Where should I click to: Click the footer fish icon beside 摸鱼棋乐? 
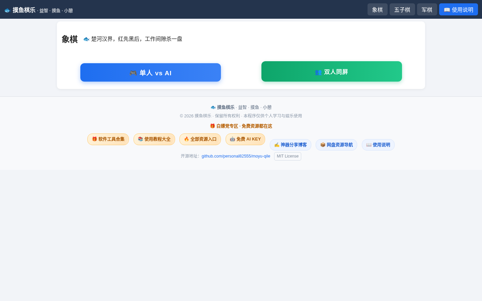pos(213,107)
